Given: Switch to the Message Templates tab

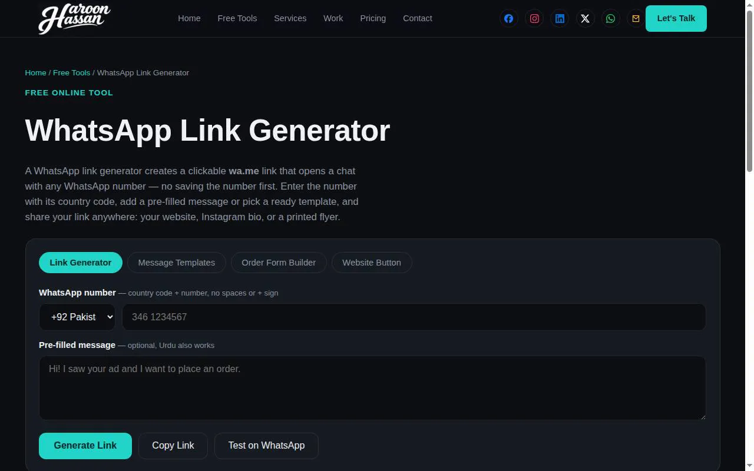Looking at the screenshot, I should click(x=177, y=263).
